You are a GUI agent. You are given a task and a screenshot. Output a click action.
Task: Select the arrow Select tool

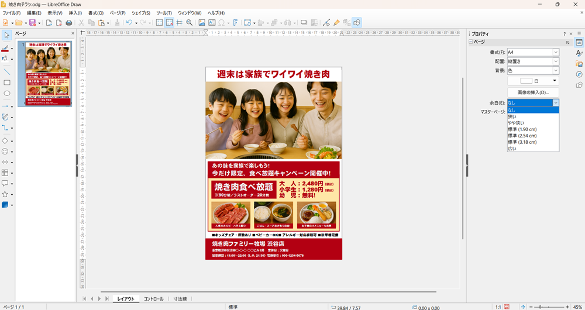(6, 36)
